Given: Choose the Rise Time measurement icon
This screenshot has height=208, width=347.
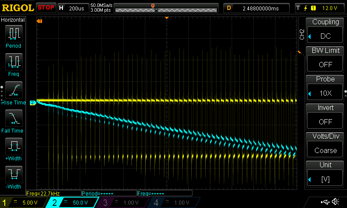Looking at the screenshot, I should pos(14,90).
